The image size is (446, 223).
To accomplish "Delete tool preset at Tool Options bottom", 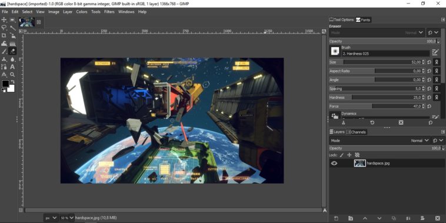I will click(x=401, y=122).
